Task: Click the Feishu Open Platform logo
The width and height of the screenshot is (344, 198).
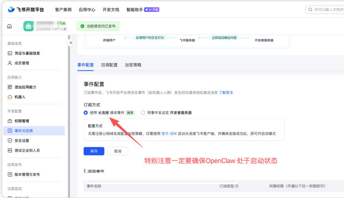Action: tap(26, 10)
